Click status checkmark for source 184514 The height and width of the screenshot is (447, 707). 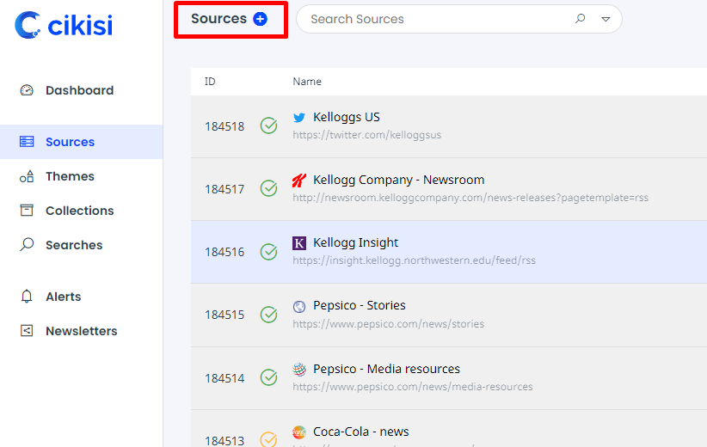tap(268, 377)
